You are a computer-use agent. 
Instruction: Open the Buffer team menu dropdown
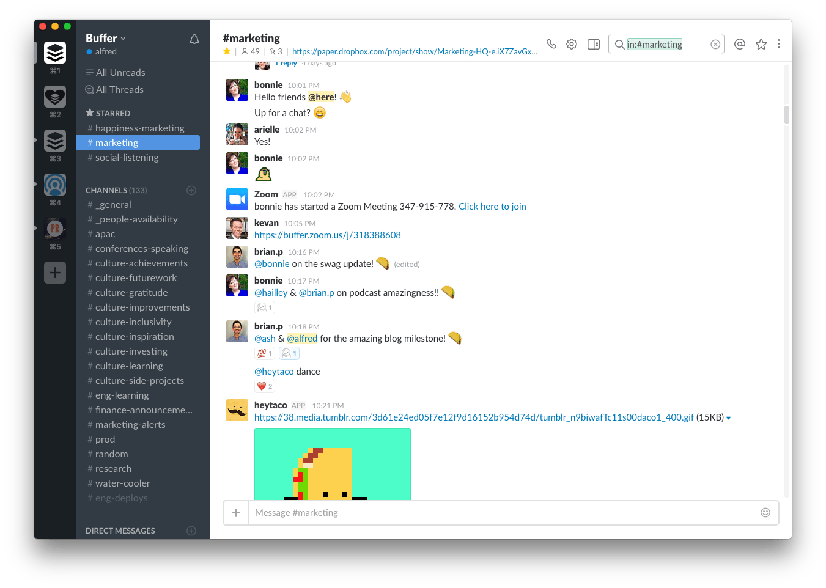click(x=106, y=38)
